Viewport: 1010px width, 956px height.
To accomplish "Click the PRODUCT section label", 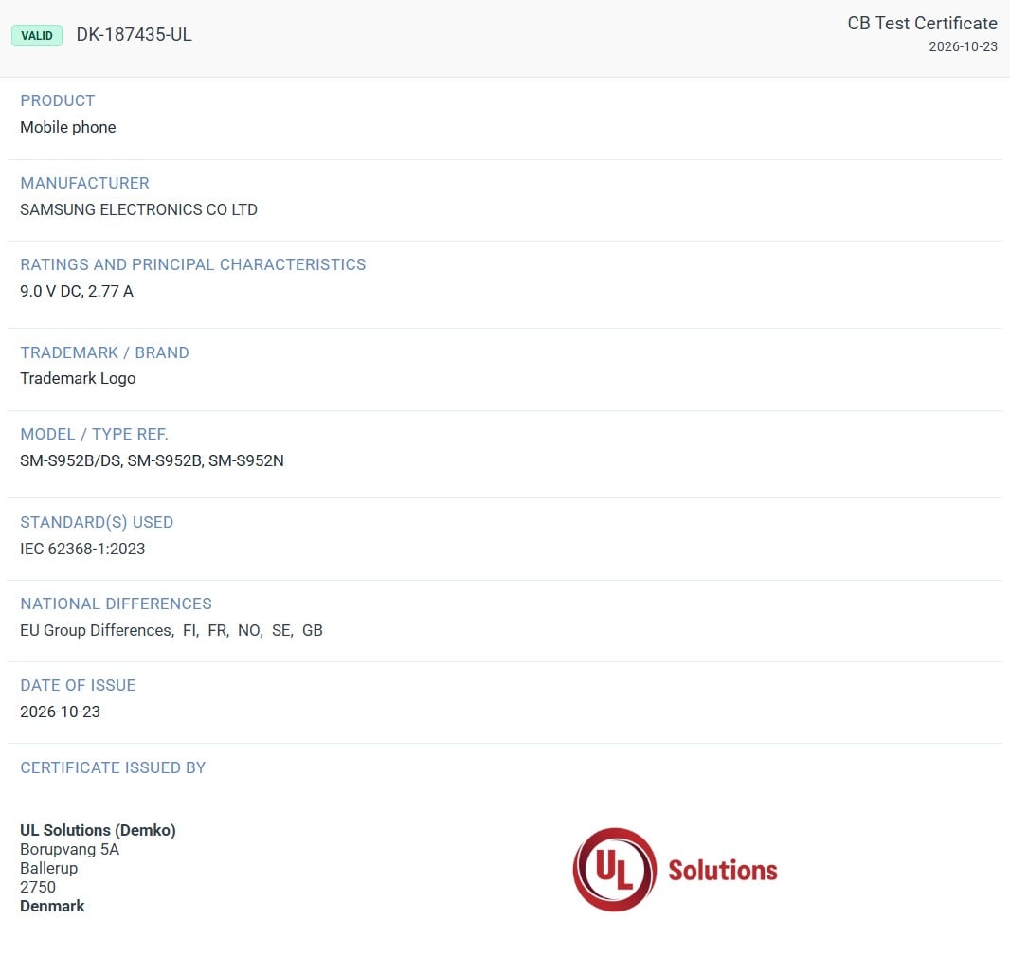I will 58,100.
